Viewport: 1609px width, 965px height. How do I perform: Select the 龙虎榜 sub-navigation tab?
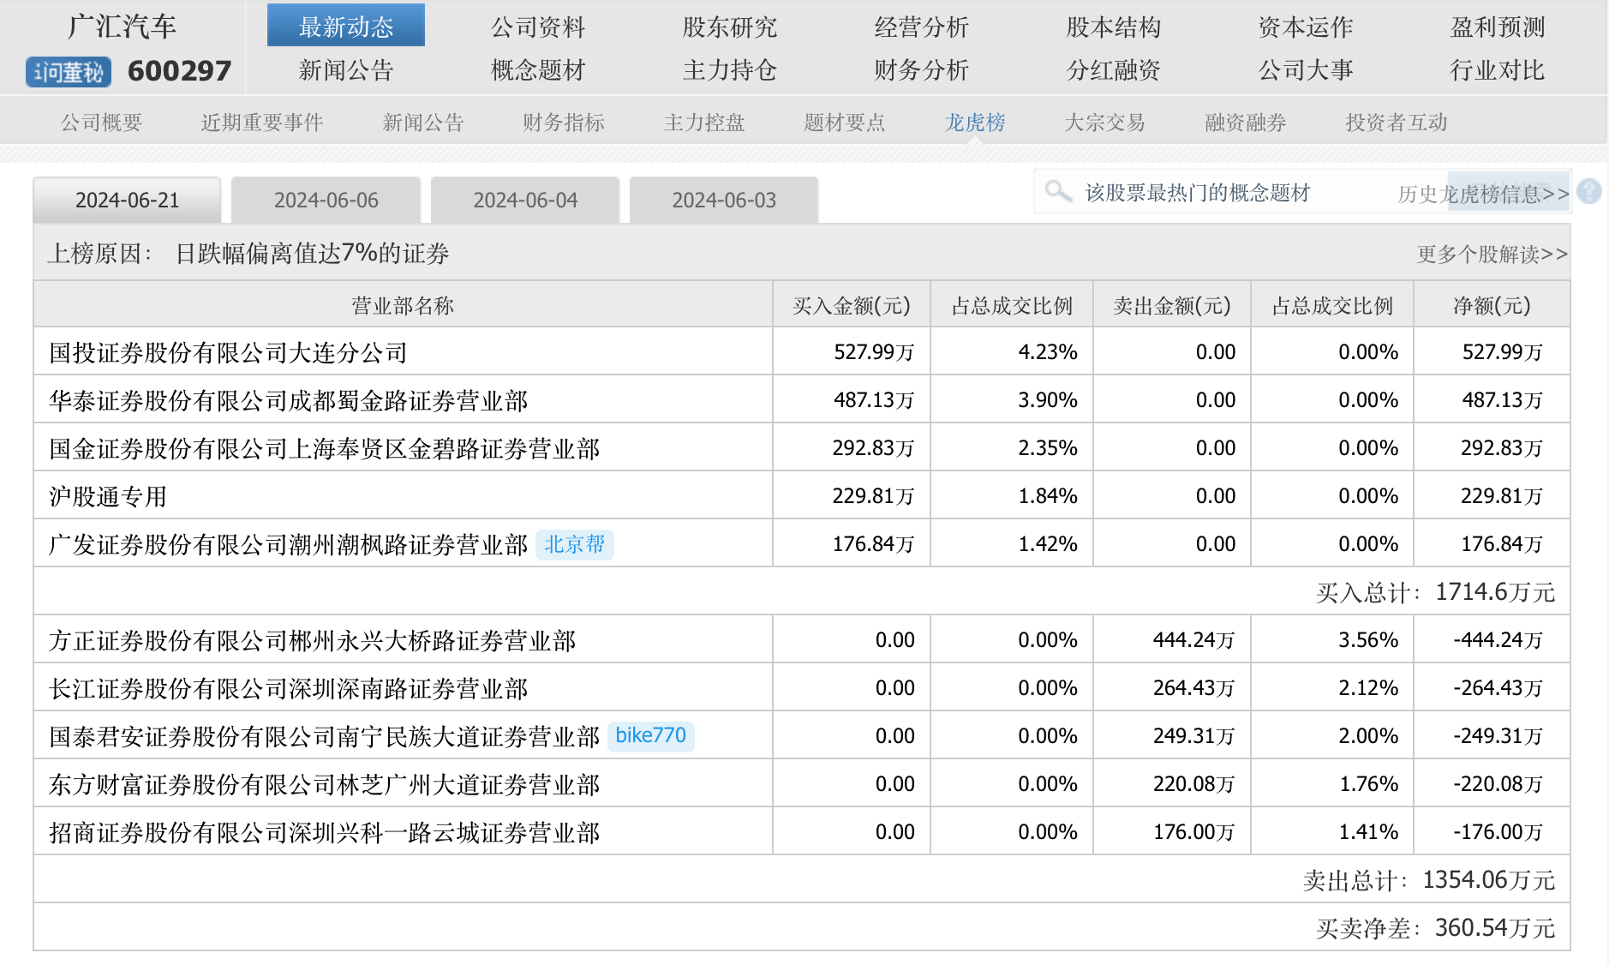click(x=974, y=123)
